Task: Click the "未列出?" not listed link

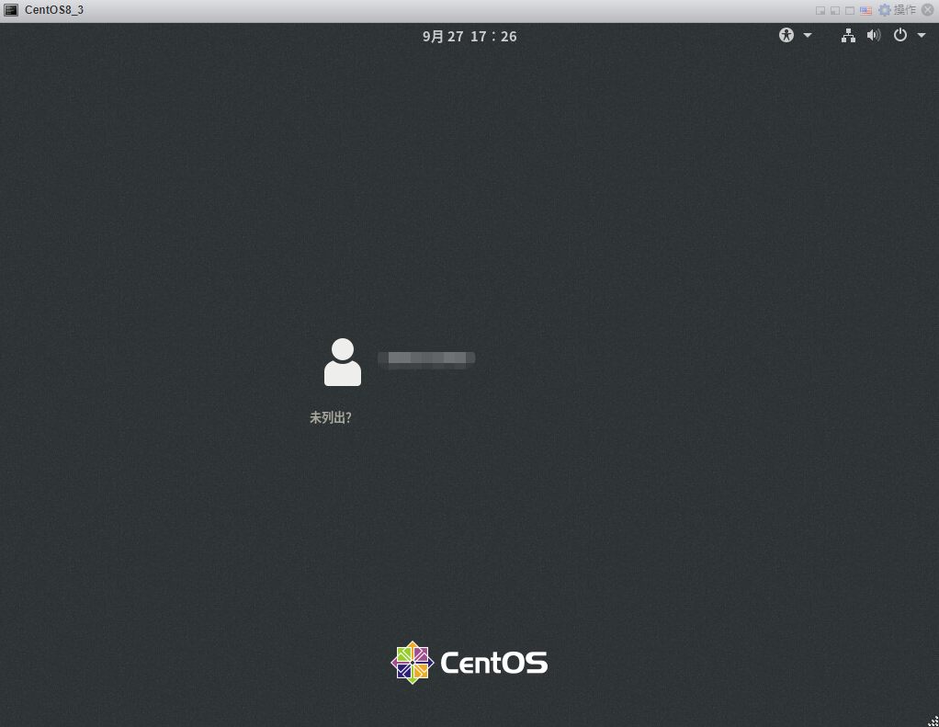Action: (x=331, y=417)
